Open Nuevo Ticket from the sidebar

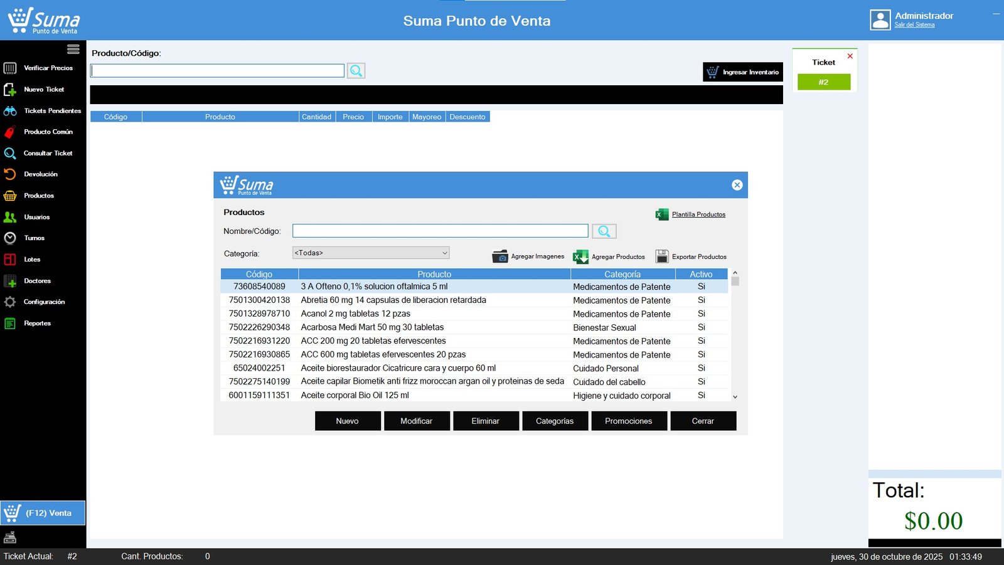click(x=9, y=89)
